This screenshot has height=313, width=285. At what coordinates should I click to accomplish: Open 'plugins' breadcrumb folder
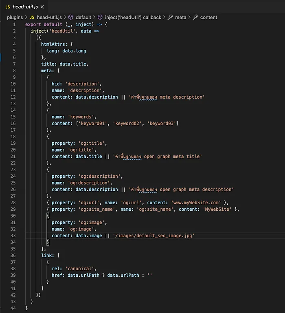pyautogui.click(x=15, y=18)
